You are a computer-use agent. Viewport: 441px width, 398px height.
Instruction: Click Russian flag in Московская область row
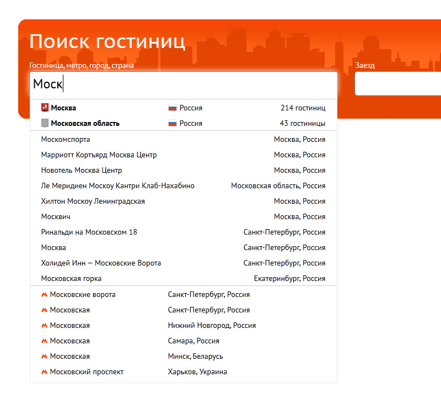pyautogui.click(x=172, y=123)
